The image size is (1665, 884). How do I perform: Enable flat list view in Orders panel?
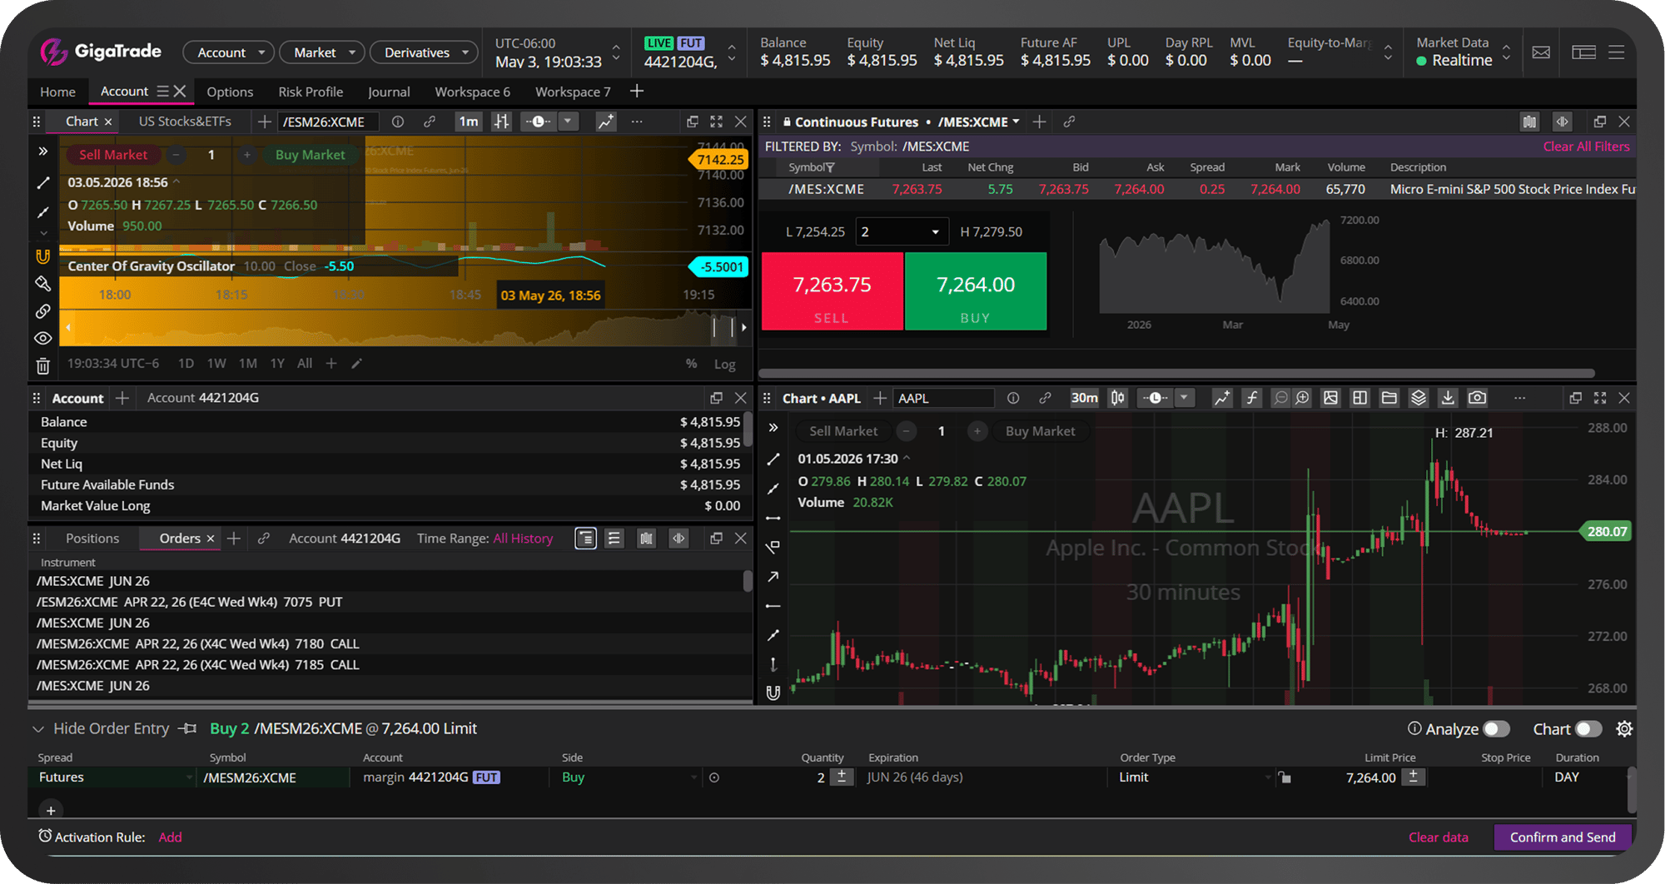pos(614,539)
